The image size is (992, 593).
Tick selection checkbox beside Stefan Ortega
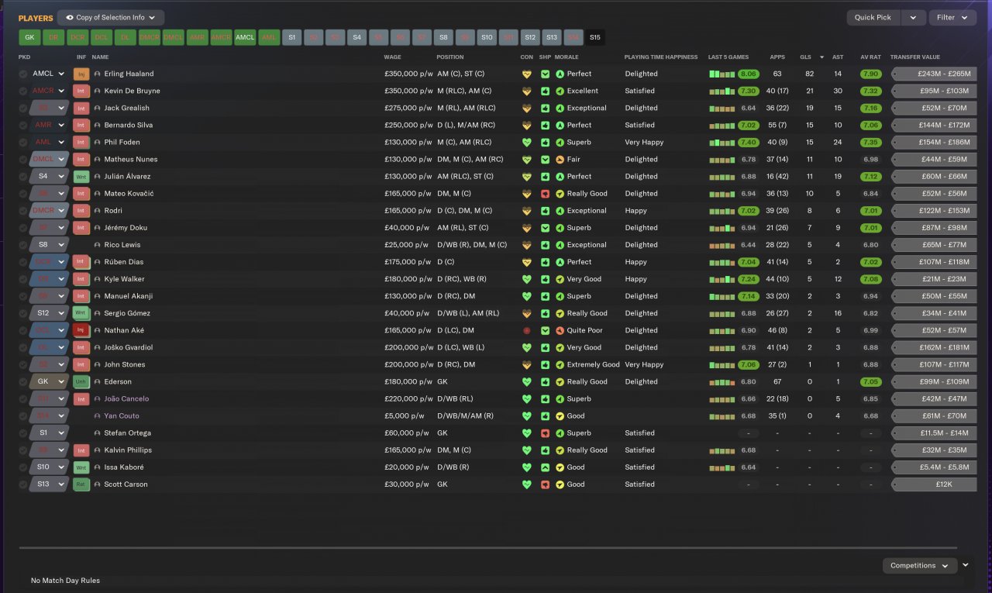(x=23, y=433)
